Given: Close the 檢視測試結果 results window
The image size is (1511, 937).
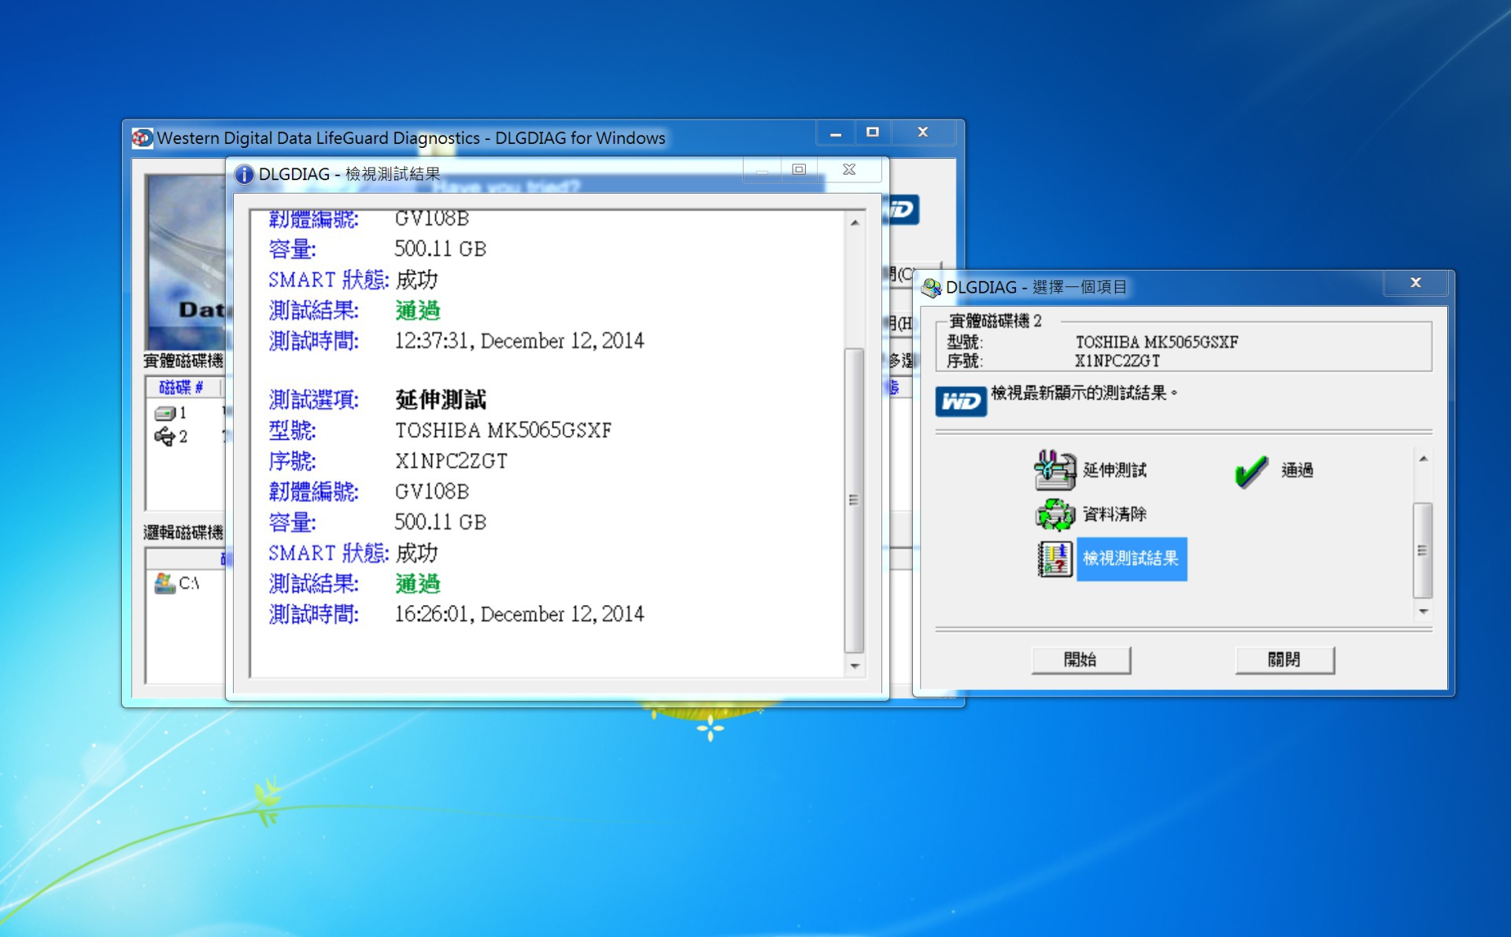Looking at the screenshot, I should [x=849, y=169].
